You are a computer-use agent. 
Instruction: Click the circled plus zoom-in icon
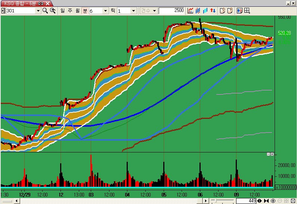pos(273,201)
